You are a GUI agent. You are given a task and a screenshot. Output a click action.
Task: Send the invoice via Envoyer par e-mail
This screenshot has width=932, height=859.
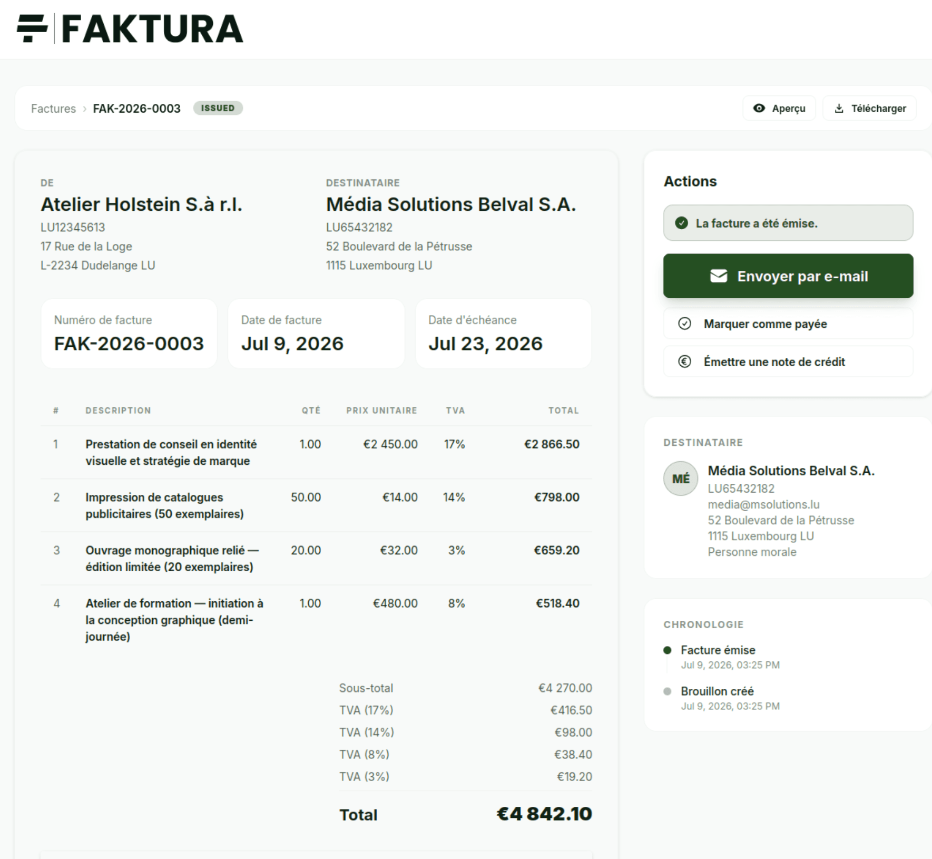click(788, 276)
